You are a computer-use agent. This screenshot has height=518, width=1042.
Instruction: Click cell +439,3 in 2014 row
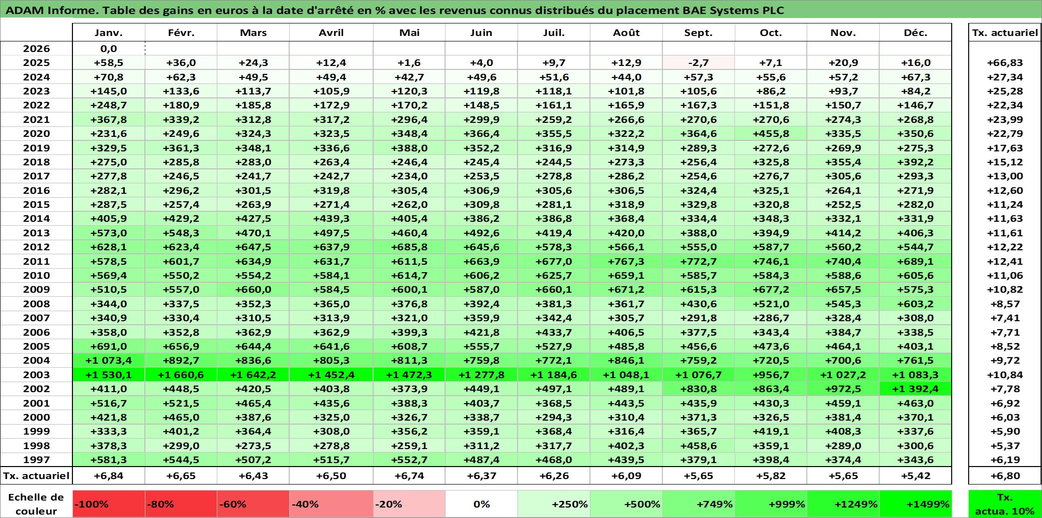pos(331,218)
